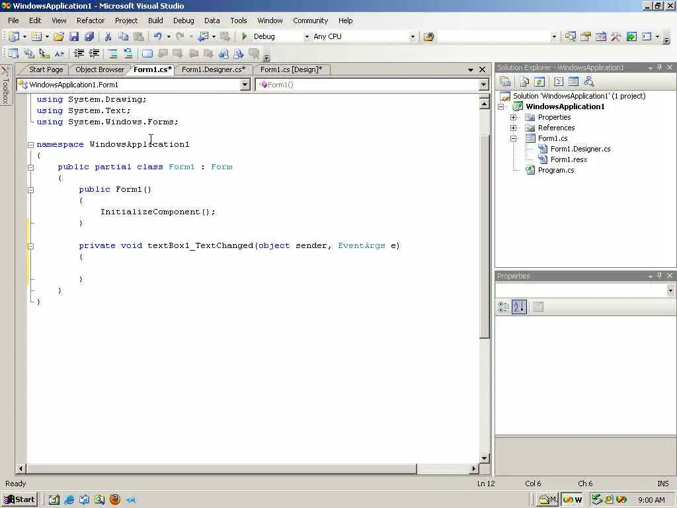Click the Add New Item toolbar icon

[37, 37]
